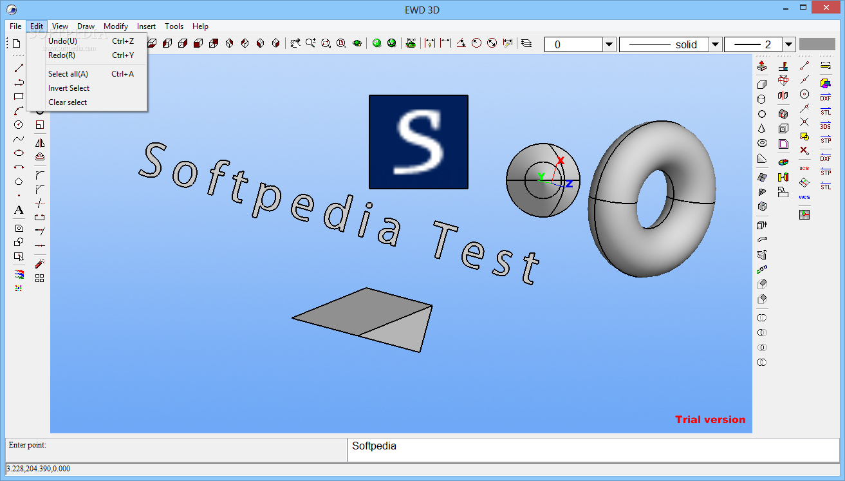This screenshot has width=845, height=481.
Task: Select the Fillet corner tool
Action: click(40, 175)
